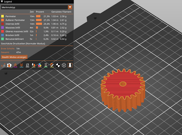Toggle visibility of Massives Infill label
Image resolution: width=182 pixels, height=135 pixels.
point(13,28)
